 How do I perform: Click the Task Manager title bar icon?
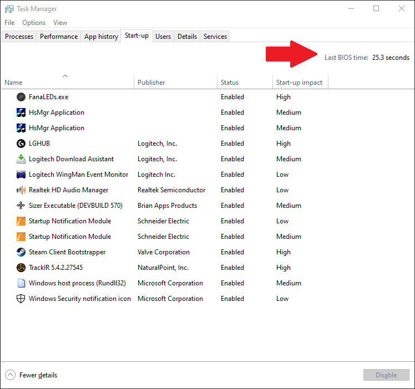(9, 9)
